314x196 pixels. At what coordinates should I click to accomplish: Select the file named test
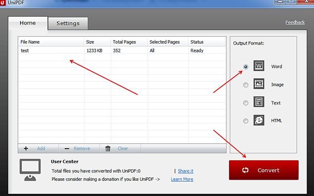pyautogui.click(x=25, y=50)
